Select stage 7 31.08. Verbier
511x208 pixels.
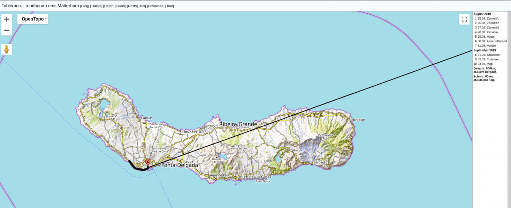pos(486,46)
